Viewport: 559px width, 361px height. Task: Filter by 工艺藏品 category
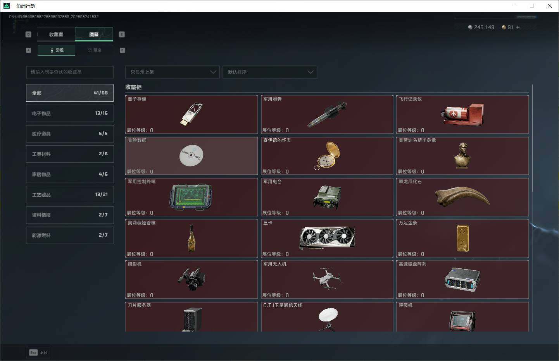coord(70,195)
